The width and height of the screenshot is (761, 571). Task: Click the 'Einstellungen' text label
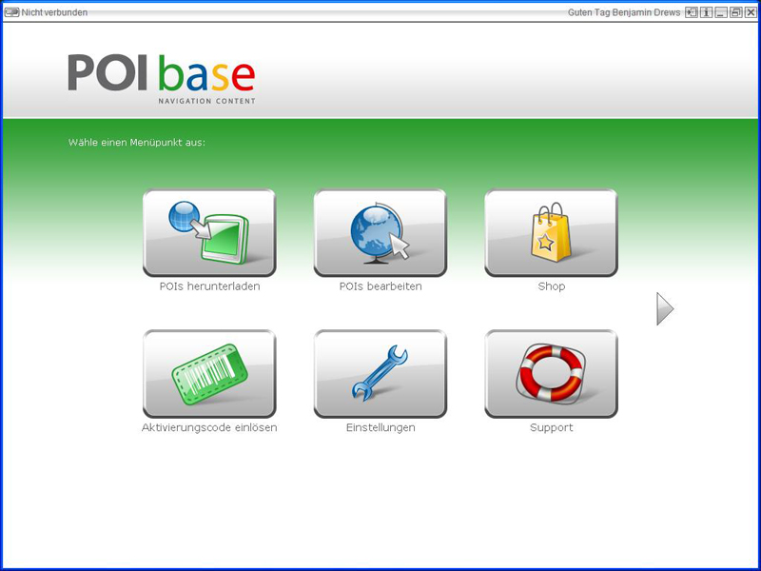380,428
